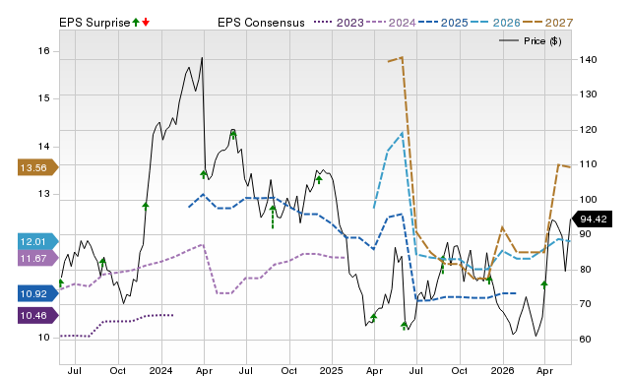Select the 2025 legend entry
The image size is (630, 376).
click(x=443, y=23)
